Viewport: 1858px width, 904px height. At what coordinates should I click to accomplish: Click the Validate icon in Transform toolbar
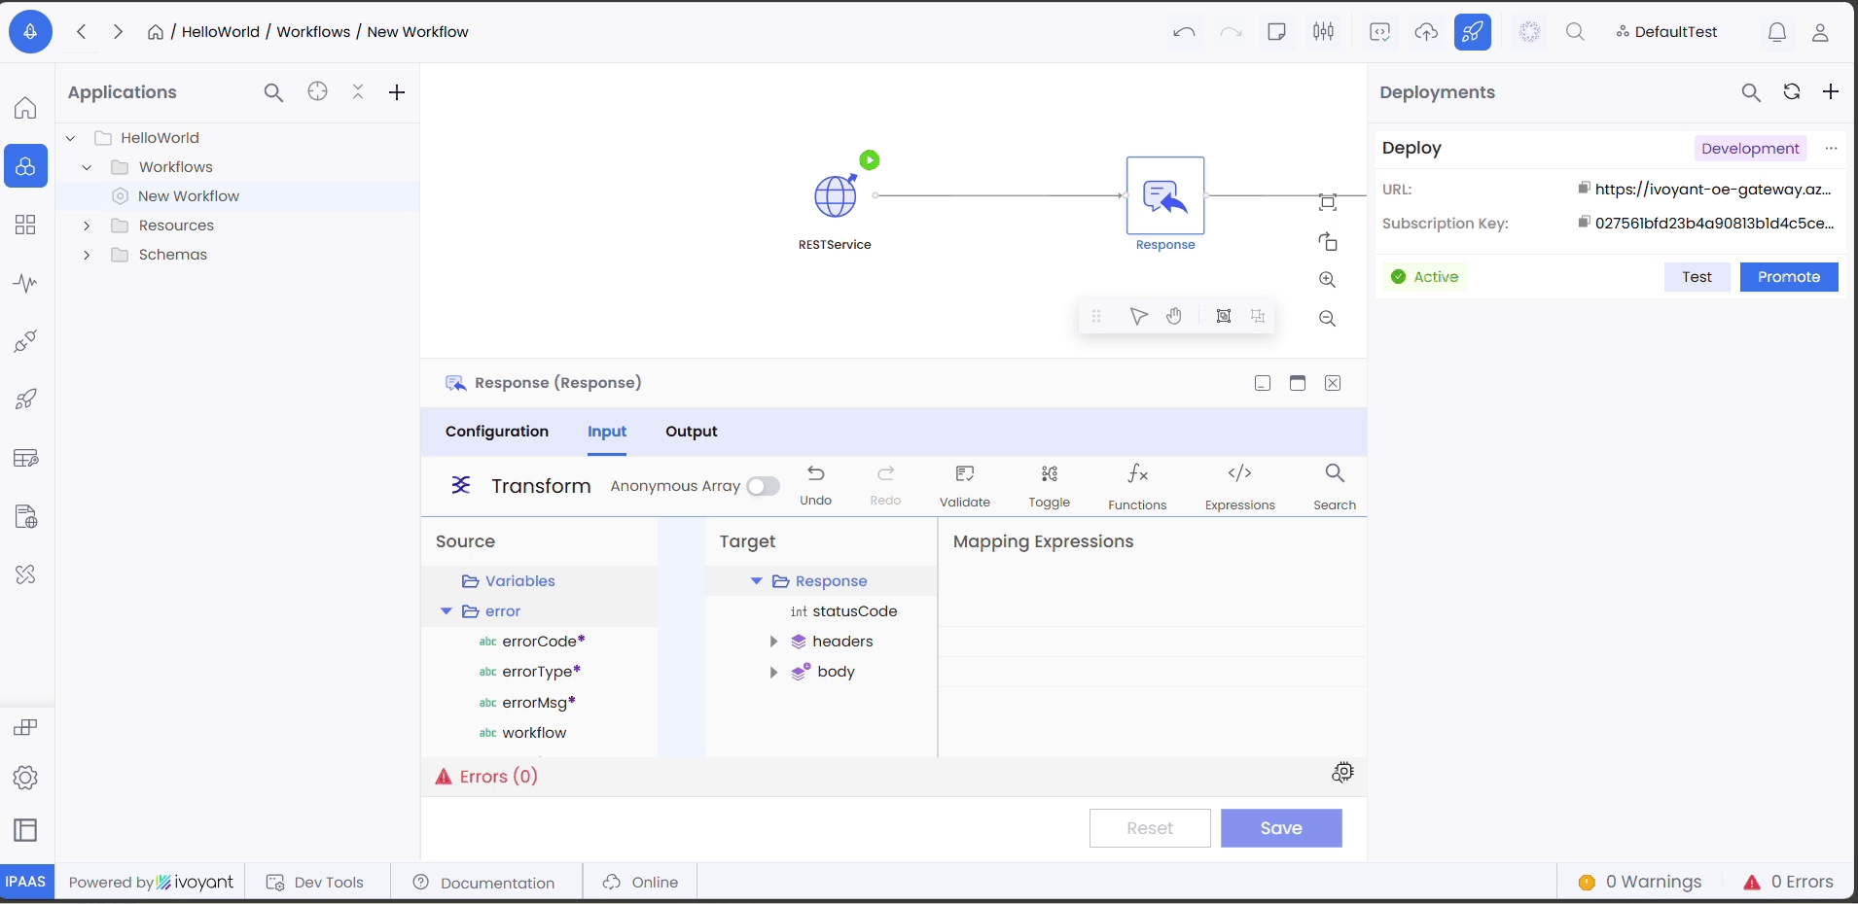click(x=964, y=474)
